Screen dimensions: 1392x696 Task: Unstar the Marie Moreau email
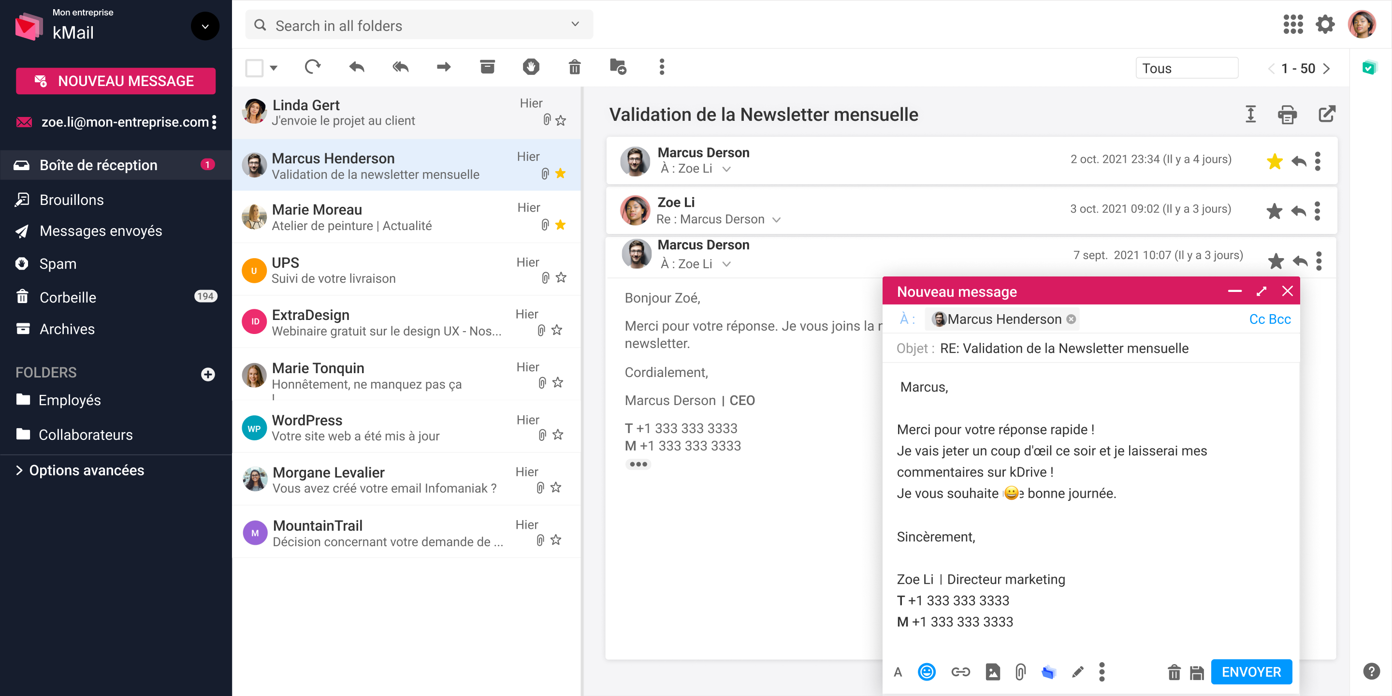[560, 225]
